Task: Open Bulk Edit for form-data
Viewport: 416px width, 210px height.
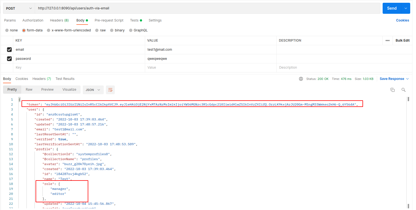Action: click(x=402, y=40)
